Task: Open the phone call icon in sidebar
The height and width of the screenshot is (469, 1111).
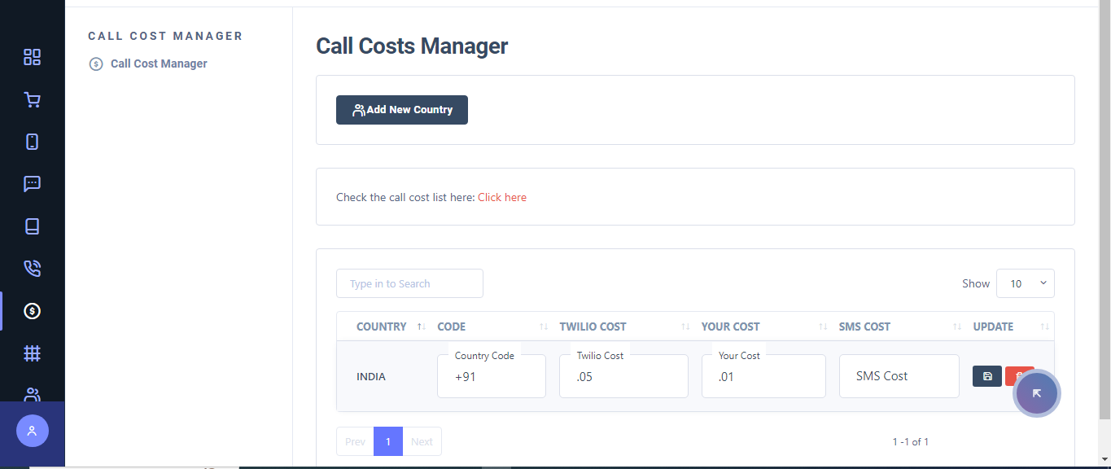Action: (32, 268)
